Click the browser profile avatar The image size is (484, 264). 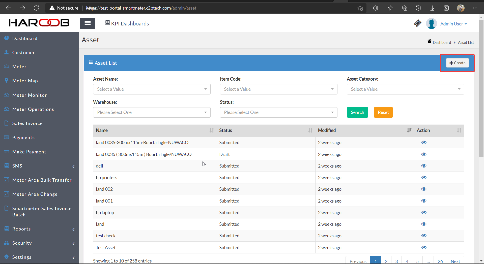461,8
